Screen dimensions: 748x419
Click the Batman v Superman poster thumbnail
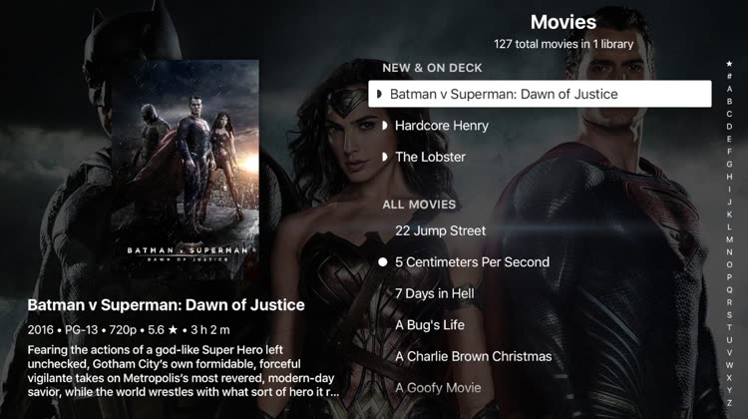coord(186,170)
